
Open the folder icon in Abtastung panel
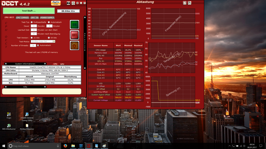[x=190, y=3]
